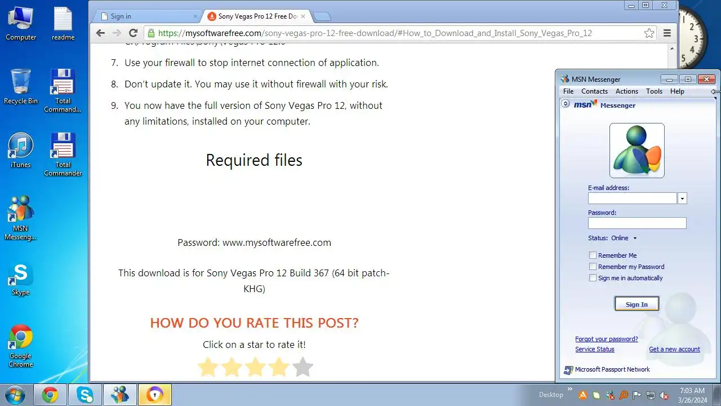Check Sign me in automatically

593,278
